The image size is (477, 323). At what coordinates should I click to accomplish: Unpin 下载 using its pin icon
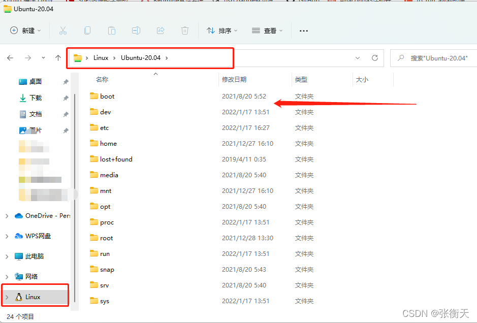tap(66, 98)
